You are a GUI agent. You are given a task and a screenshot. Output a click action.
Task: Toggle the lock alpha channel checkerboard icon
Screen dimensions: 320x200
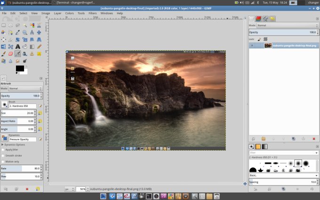[x=265, y=39]
